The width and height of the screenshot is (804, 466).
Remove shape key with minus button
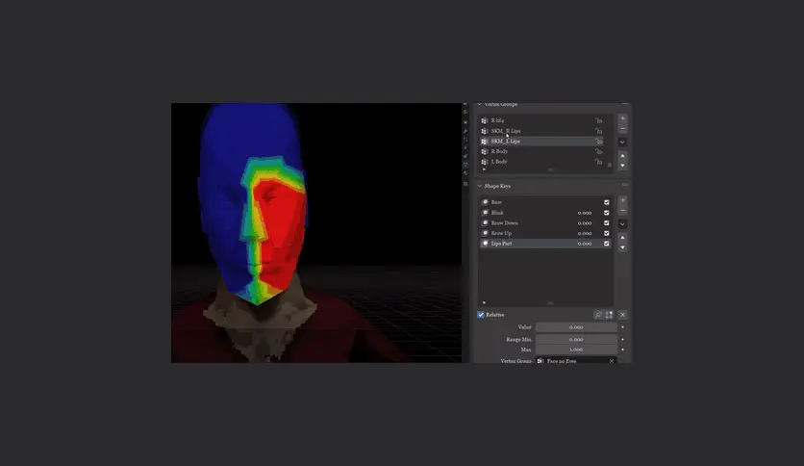tap(622, 211)
